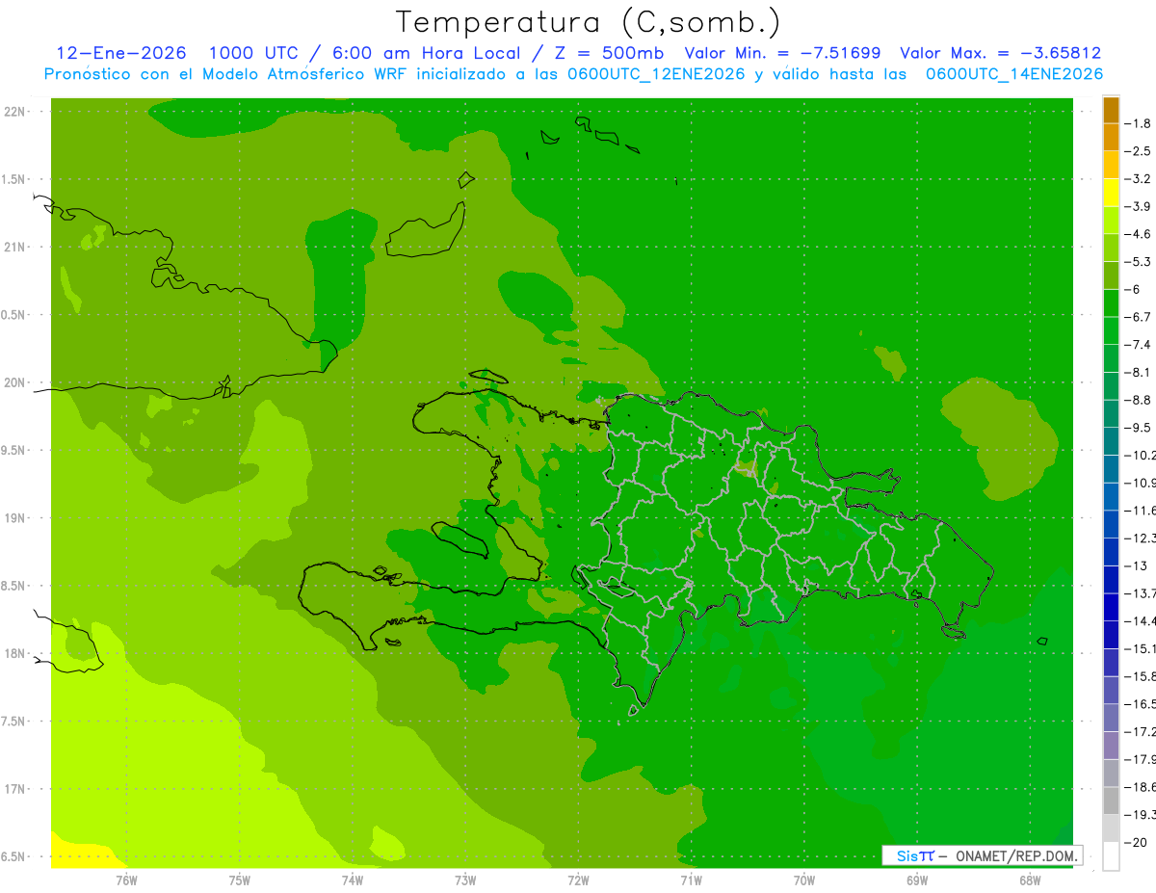Click the '-10.2' legend value
Image resolution: width=1156 pixels, height=893 pixels.
(x=1141, y=455)
